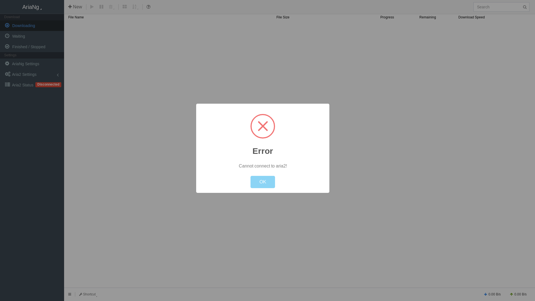Open the AriaNg title dropdown

[x=32, y=7]
